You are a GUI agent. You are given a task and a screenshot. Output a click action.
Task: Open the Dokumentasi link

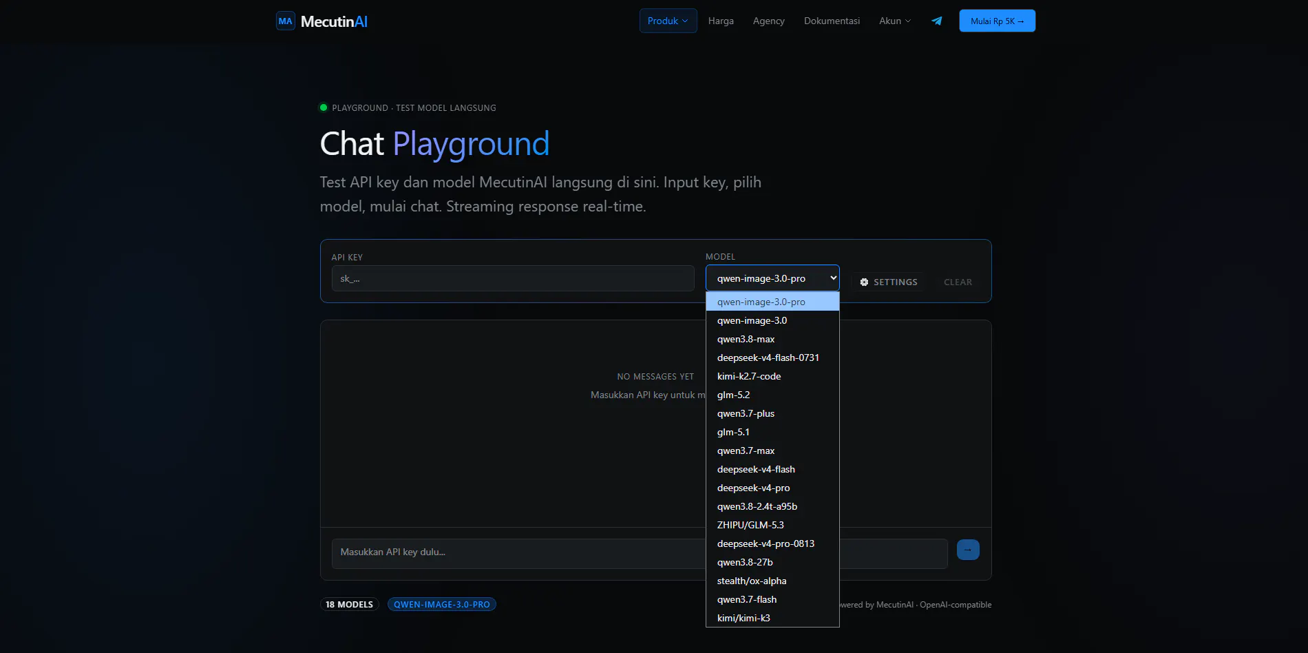pos(832,21)
